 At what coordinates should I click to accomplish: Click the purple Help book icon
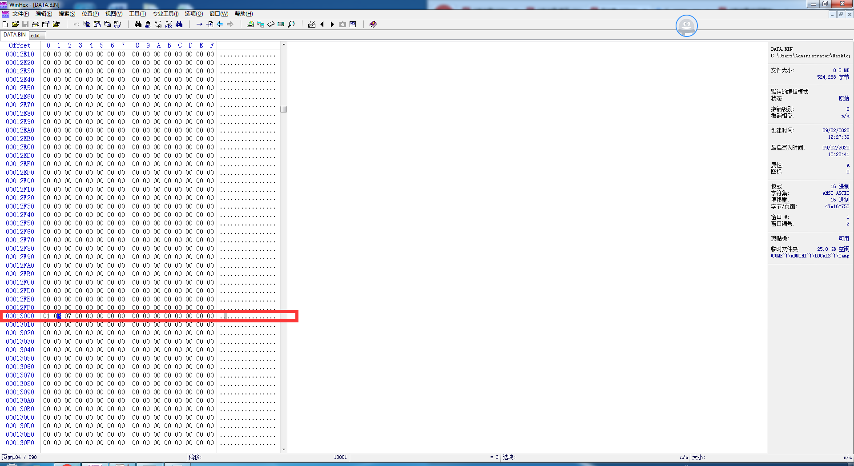373,24
